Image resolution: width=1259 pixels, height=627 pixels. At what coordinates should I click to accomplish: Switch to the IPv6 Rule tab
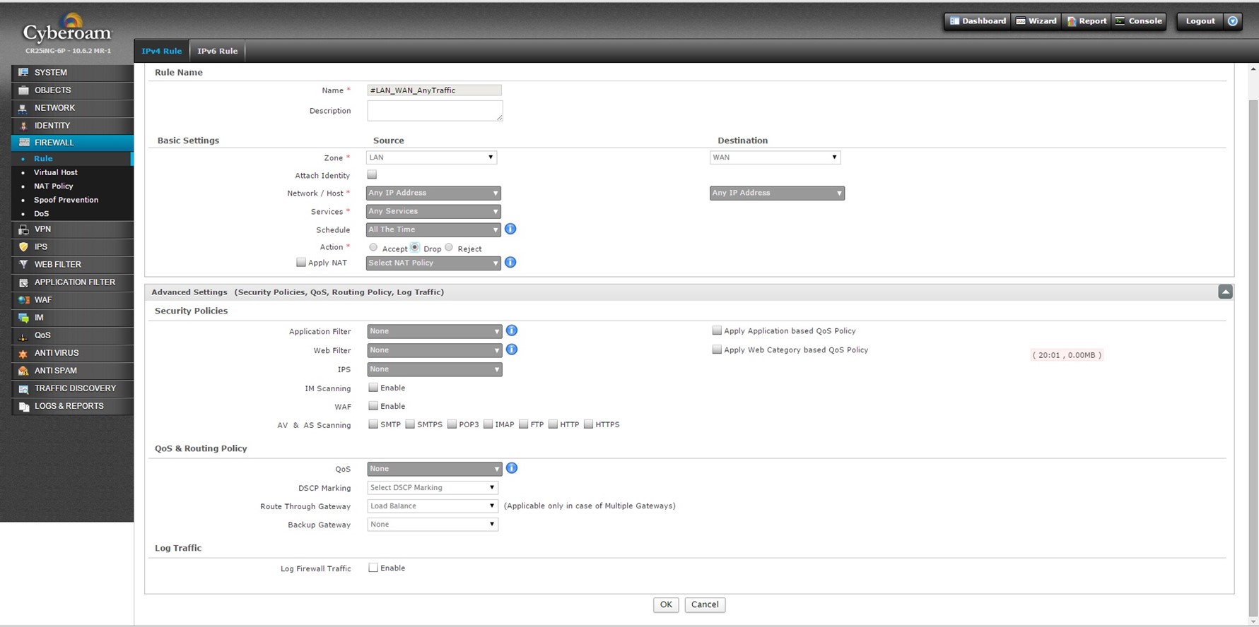(218, 51)
